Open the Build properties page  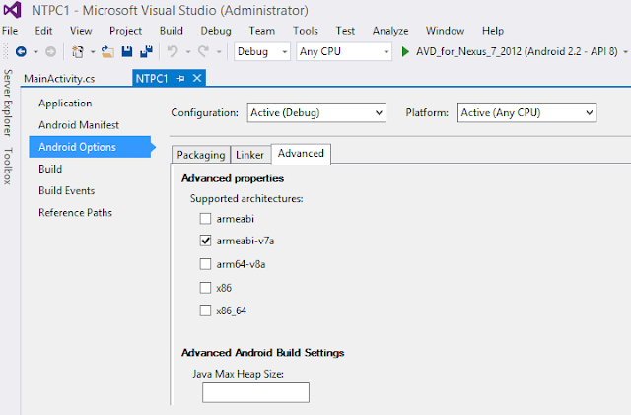[50, 169]
